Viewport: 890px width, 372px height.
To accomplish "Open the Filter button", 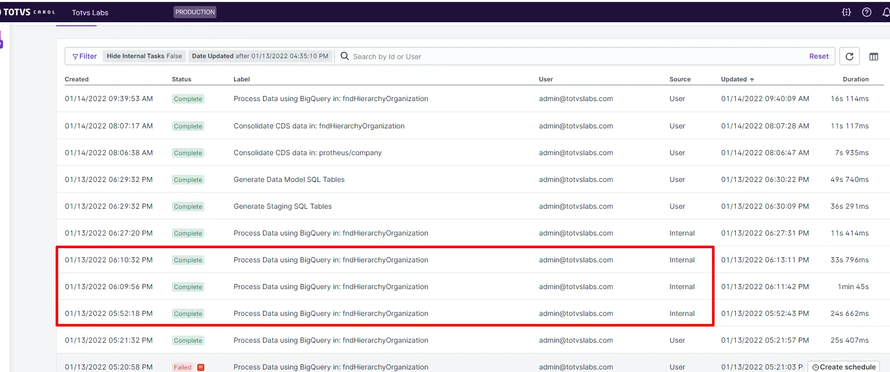I will (84, 56).
